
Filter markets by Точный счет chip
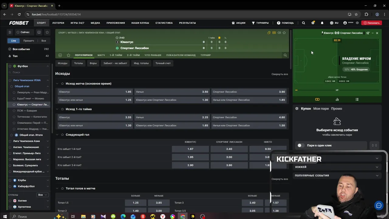(163, 63)
